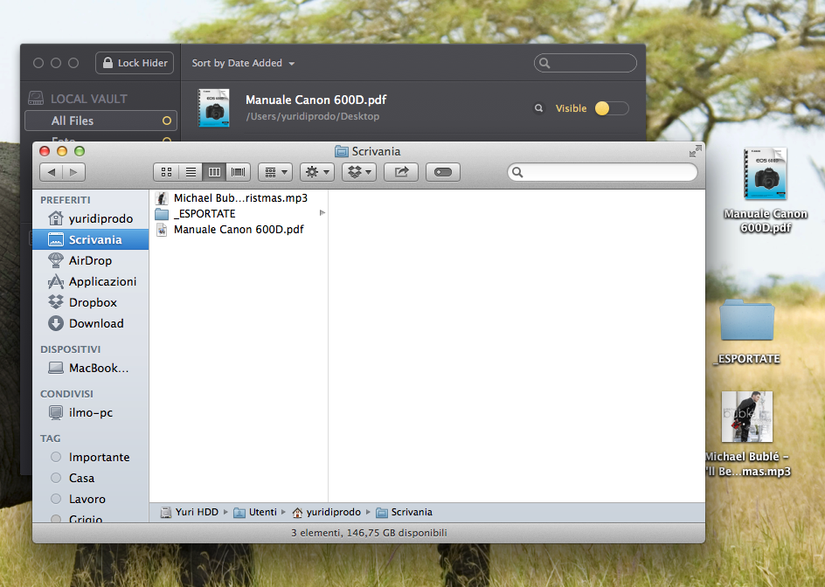Open Dropbox in the sidebar
Screen dimensions: 825x587
tap(91, 302)
